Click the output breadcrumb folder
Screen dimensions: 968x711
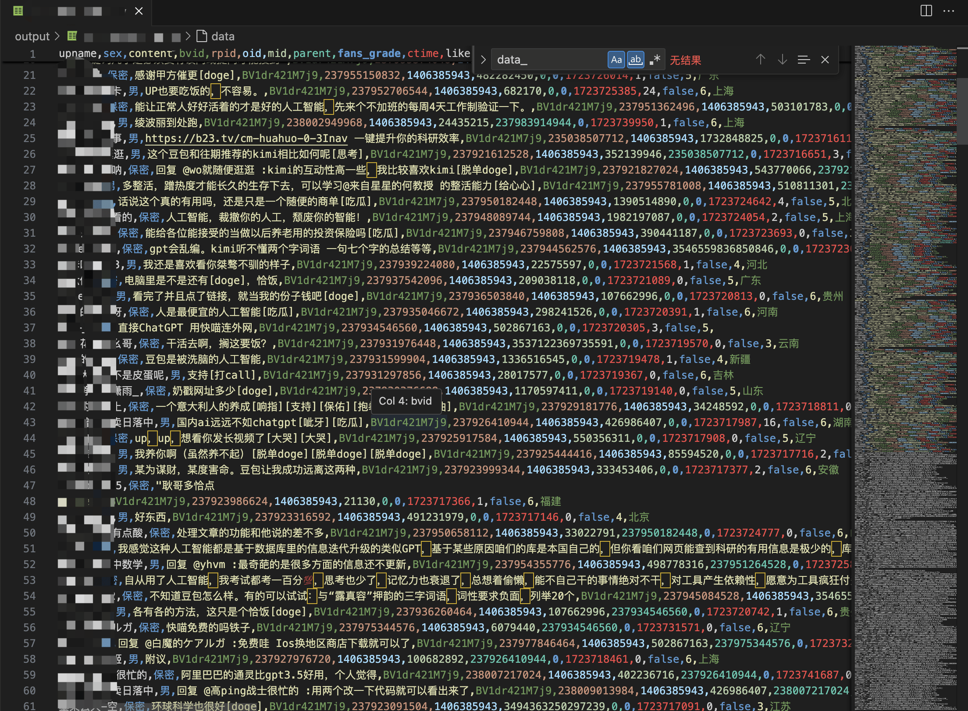click(32, 36)
